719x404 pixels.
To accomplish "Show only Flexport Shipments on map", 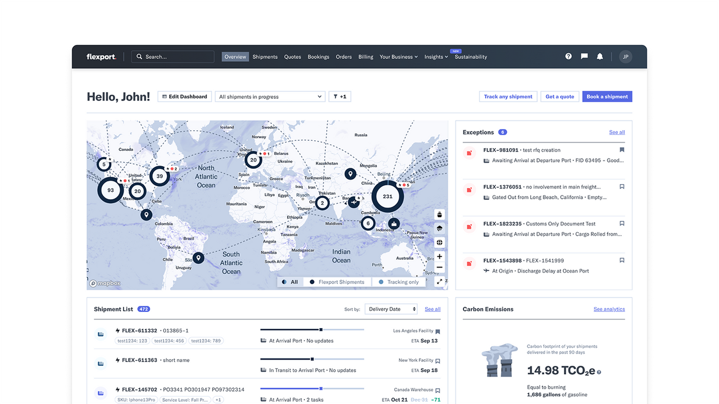I will click(337, 282).
